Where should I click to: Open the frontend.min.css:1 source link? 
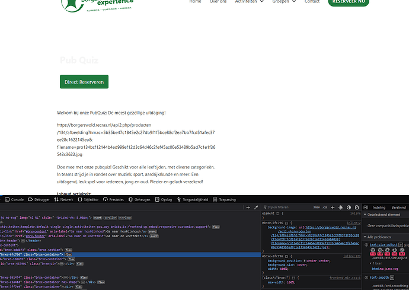coord(345,278)
